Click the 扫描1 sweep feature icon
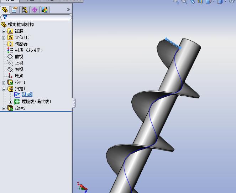Viewport: 236px width, 193px height. click(10, 89)
